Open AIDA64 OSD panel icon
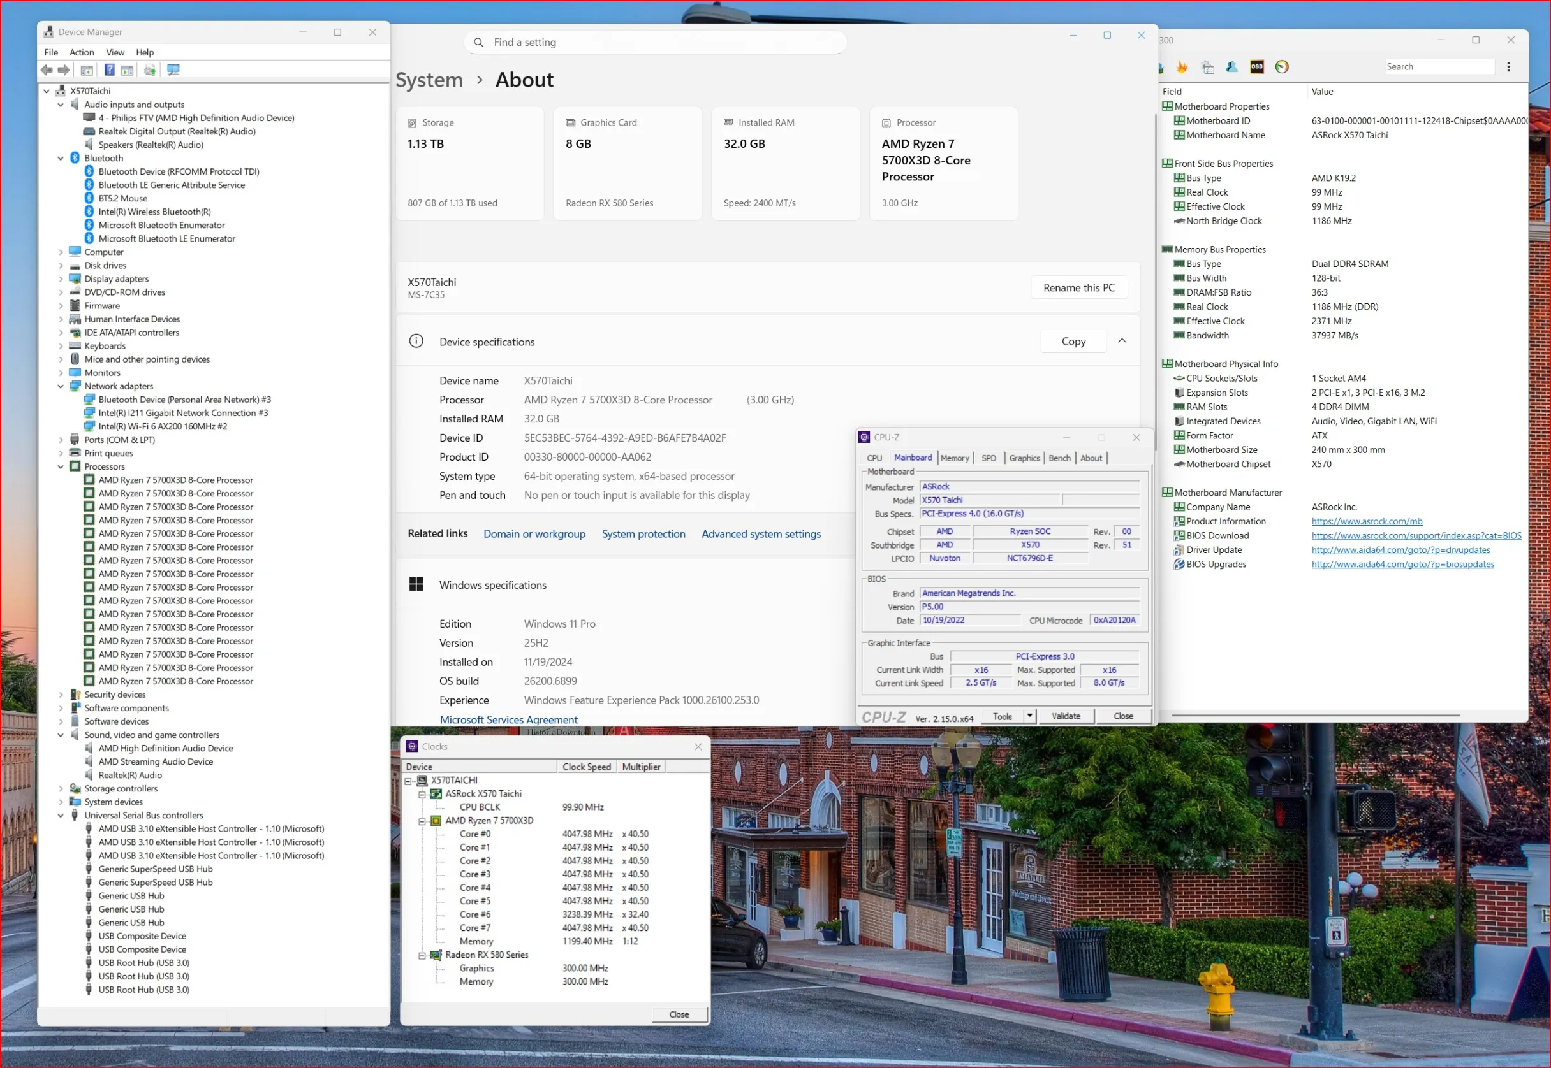The image size is (1551, 1068). pyautogui.click(x=1257, y=66)
